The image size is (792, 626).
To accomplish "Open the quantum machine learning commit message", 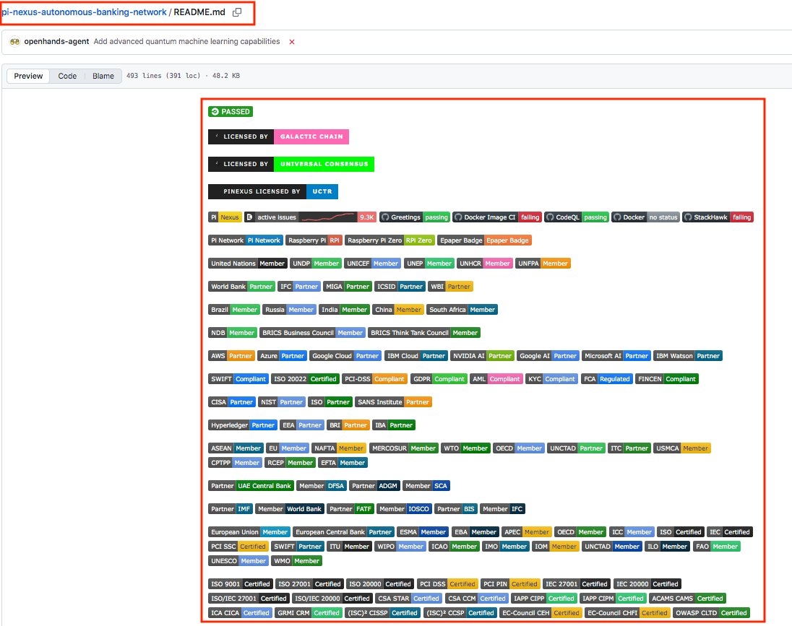I will [x=187, y=42].
